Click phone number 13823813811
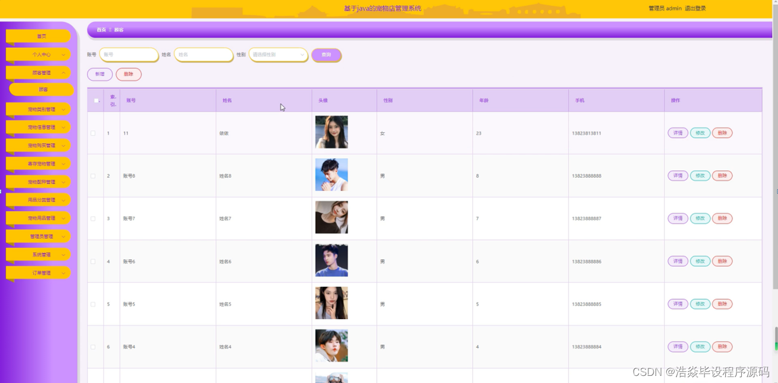This screenshot has width=778, height=383. click(586, 134)
